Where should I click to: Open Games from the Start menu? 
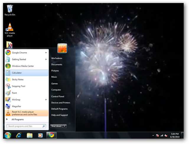pos(54,83)
